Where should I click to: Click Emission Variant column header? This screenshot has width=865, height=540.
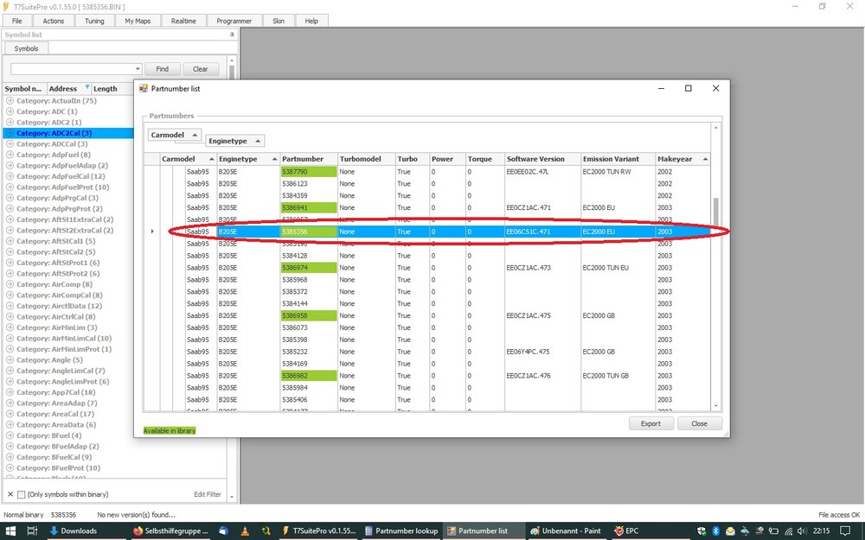[x=618, y=159]
